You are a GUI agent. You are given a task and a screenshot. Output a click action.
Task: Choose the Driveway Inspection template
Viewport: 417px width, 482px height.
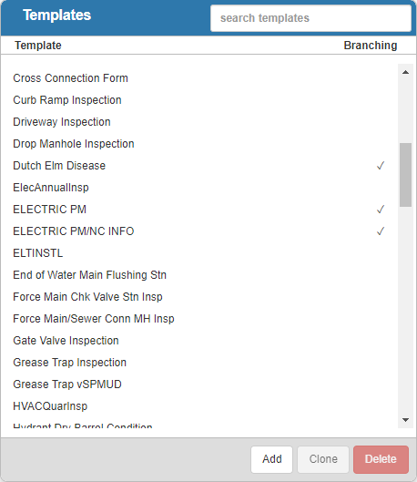point(199,122)
